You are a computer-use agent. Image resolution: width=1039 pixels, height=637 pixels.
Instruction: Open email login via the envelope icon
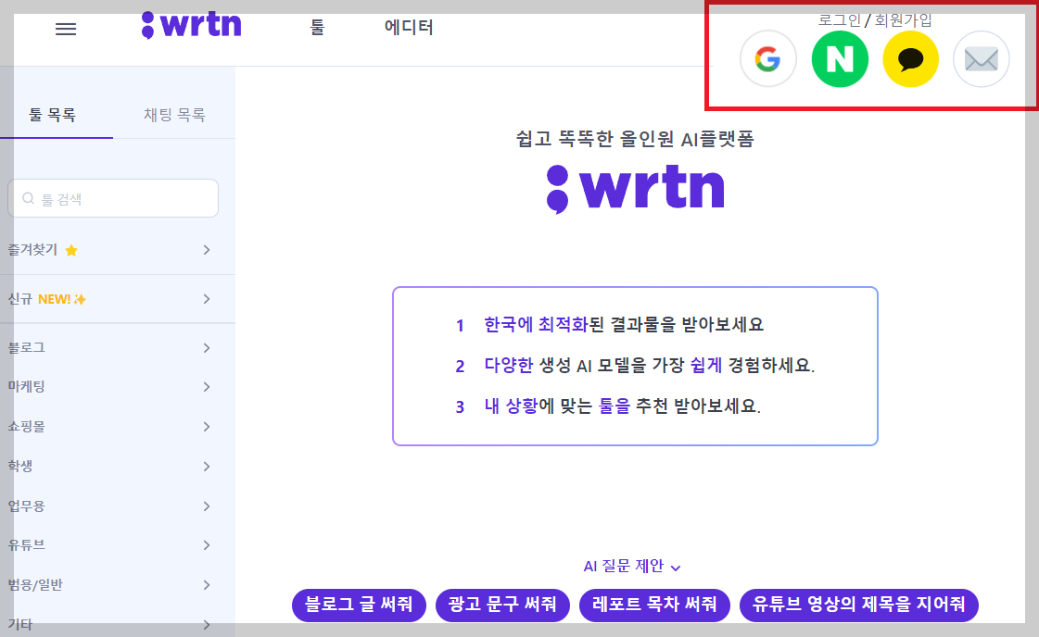pyautogui.click(x=981, y=58)
